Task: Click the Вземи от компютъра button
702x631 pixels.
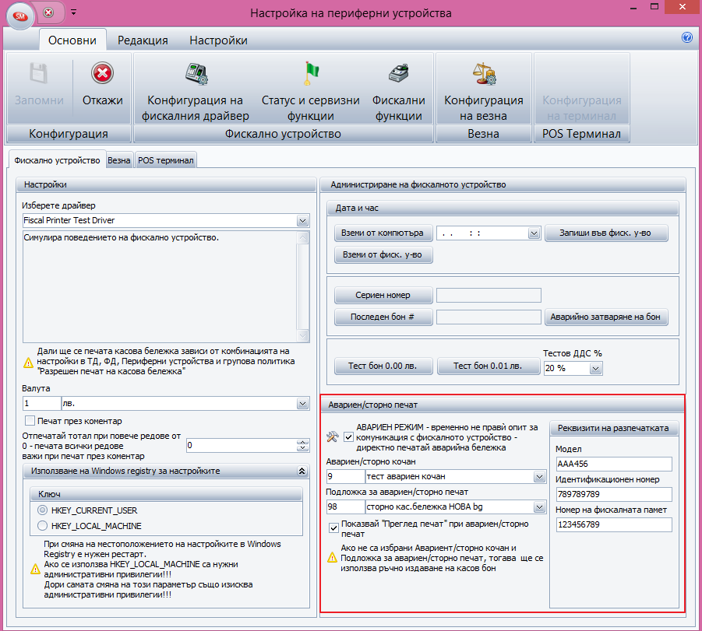Action: click(x=383, y=233)
